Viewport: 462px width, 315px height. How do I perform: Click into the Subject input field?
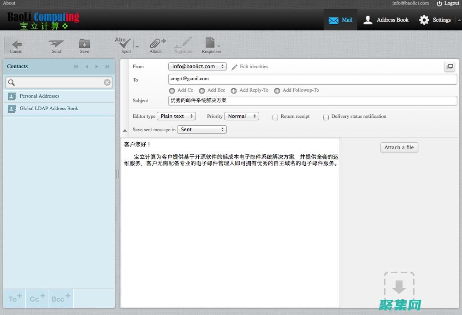[x=312, y=100]
